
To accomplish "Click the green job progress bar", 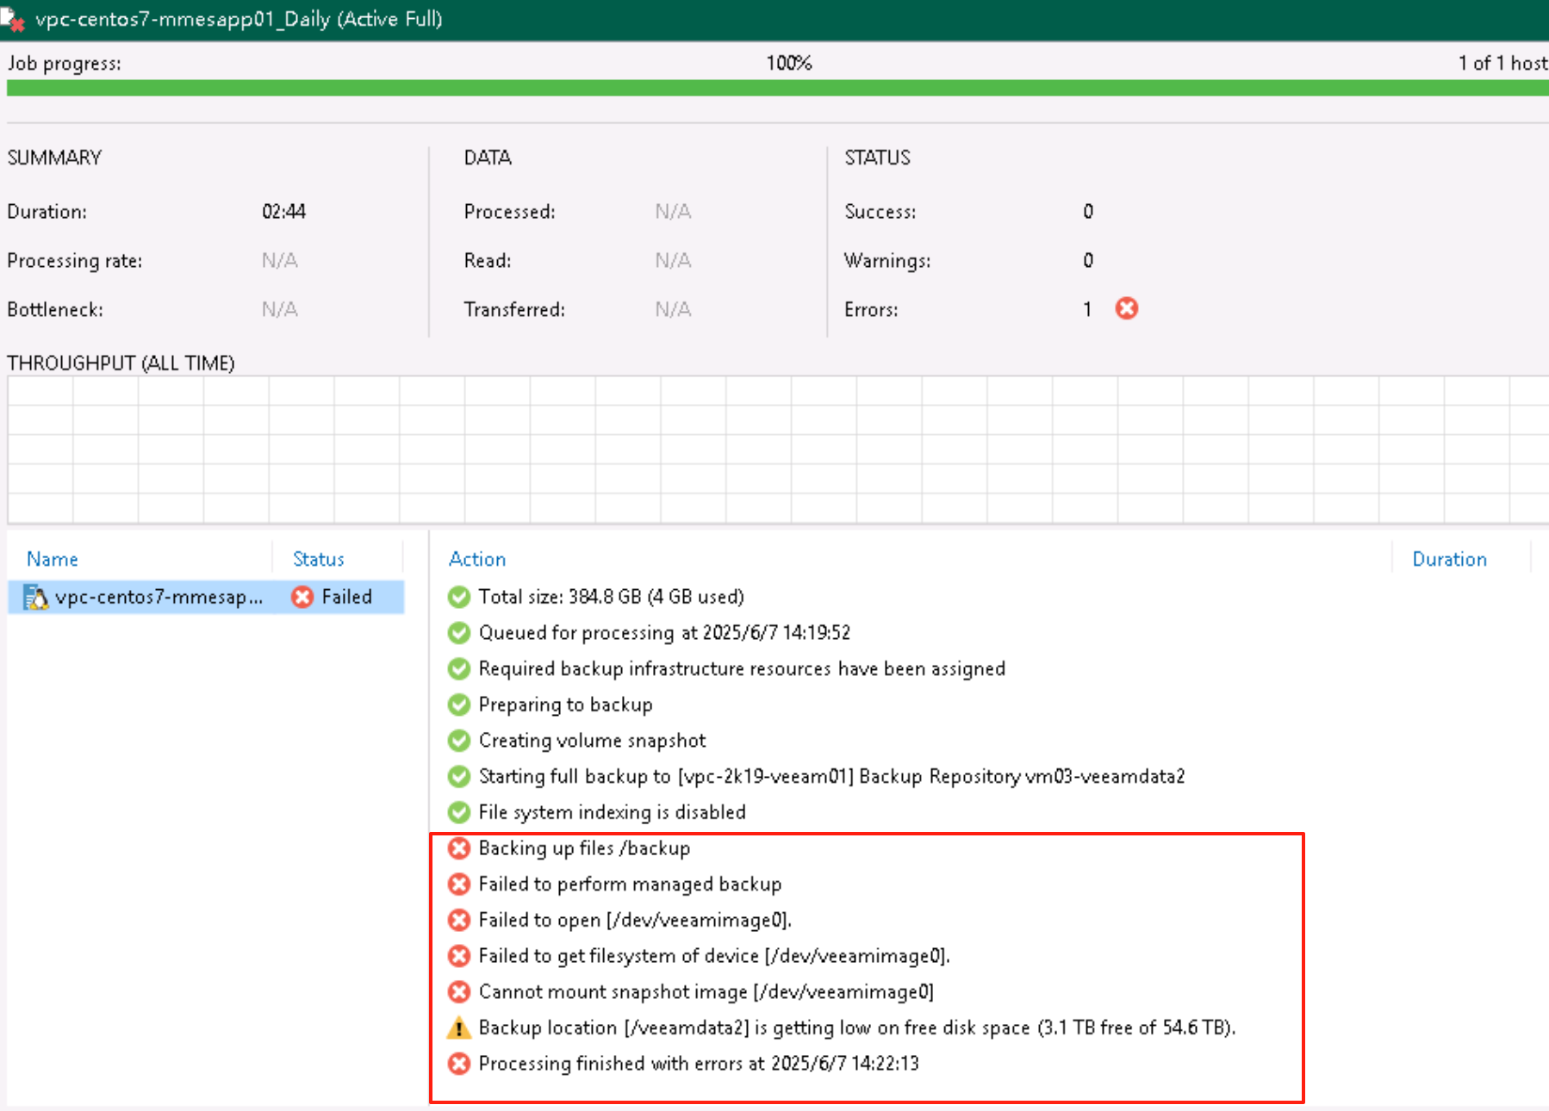I will pyautogui.click(x=777, y=88).
